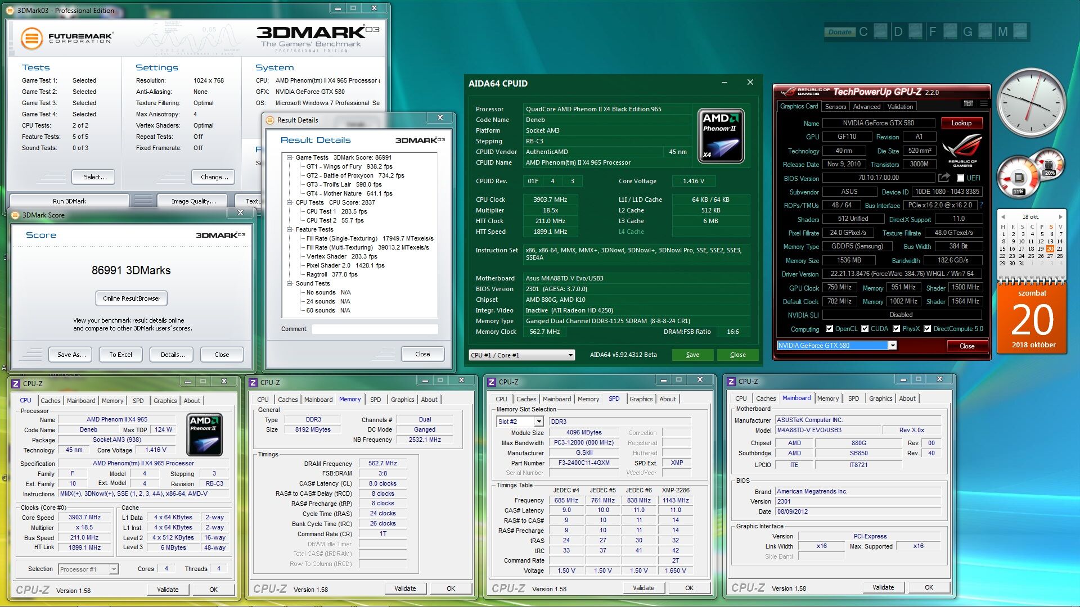Select the 'CPU Test 2 55.7 fps' result row

coord(335,220)
